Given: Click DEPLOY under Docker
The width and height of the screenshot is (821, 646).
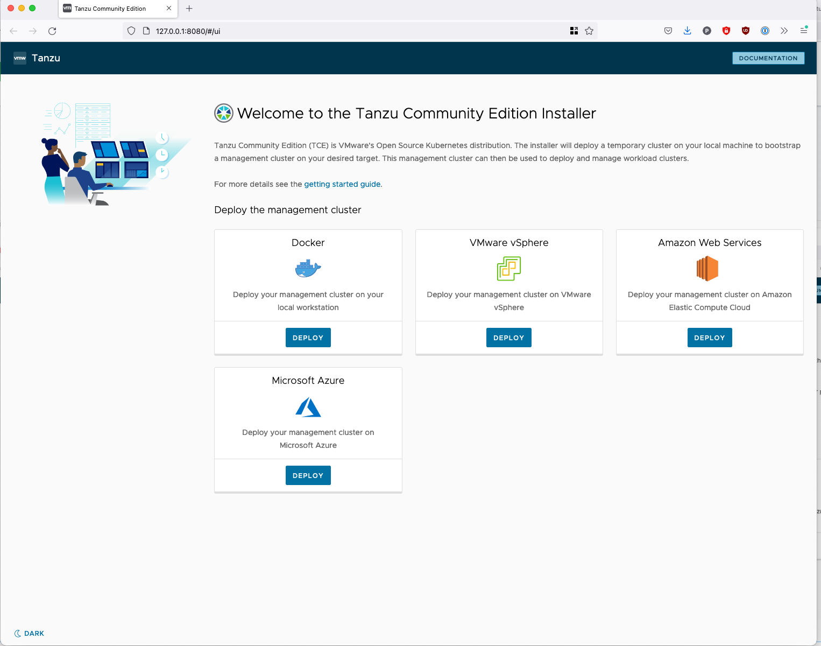Looking at the screenshot, I should [x=308, y=338].
